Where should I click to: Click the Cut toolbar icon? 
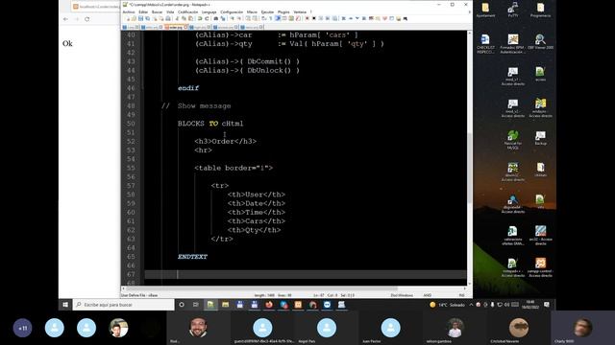(177, 18)
